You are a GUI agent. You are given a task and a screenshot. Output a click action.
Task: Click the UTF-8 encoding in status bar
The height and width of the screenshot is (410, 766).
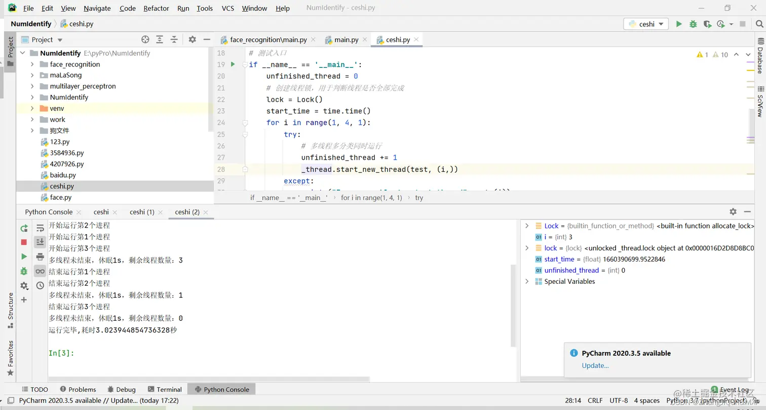[x=619, y=400]
